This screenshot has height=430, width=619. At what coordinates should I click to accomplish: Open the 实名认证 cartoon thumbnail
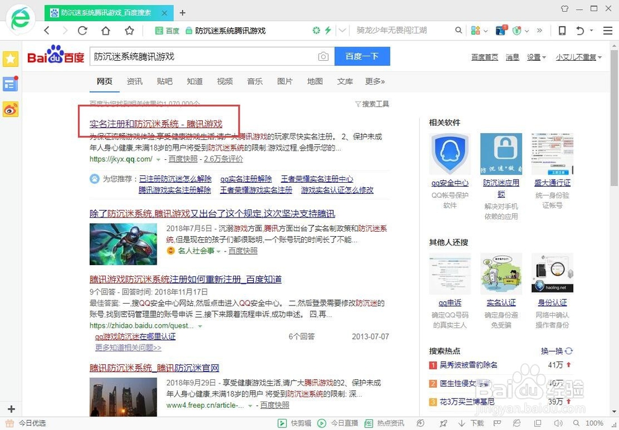pyautogui.click(x=501, y=273)
